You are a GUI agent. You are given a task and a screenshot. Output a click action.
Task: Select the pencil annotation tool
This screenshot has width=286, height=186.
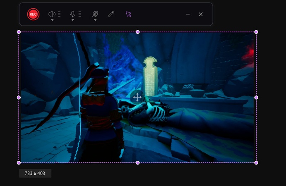point(111,14)
